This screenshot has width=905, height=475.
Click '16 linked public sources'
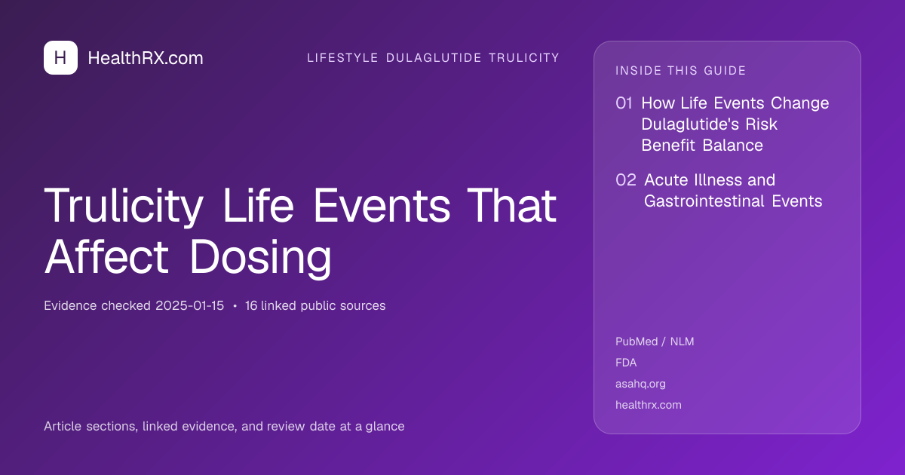click(315, 305)
